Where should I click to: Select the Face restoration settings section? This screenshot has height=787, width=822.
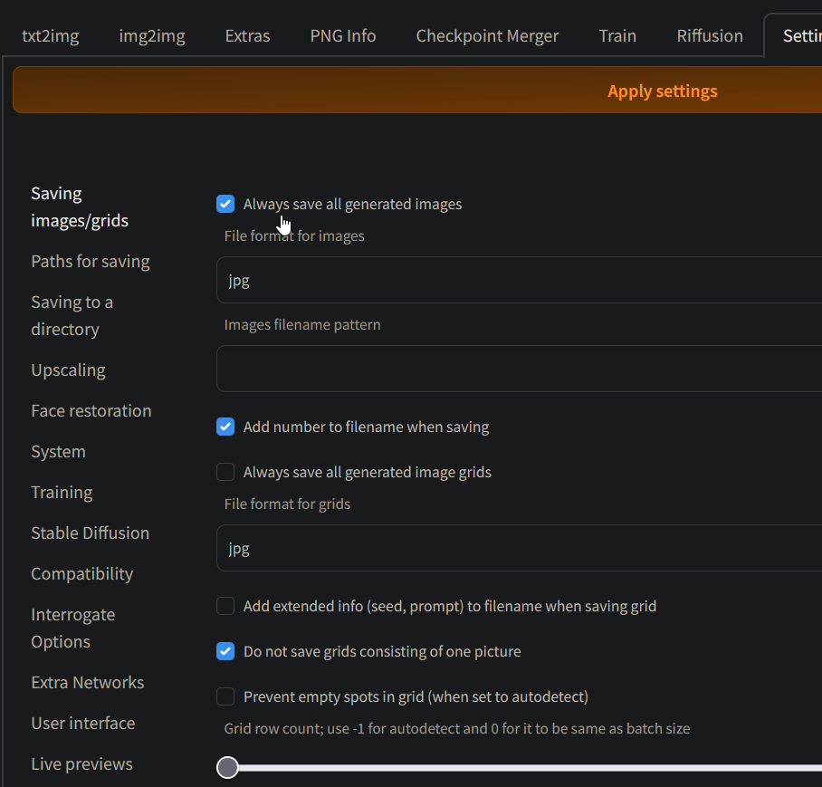(x=91, y=410)
